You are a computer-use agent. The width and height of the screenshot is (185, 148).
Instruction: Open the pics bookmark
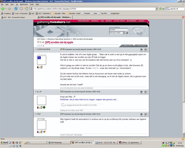(x=94, y=14)
